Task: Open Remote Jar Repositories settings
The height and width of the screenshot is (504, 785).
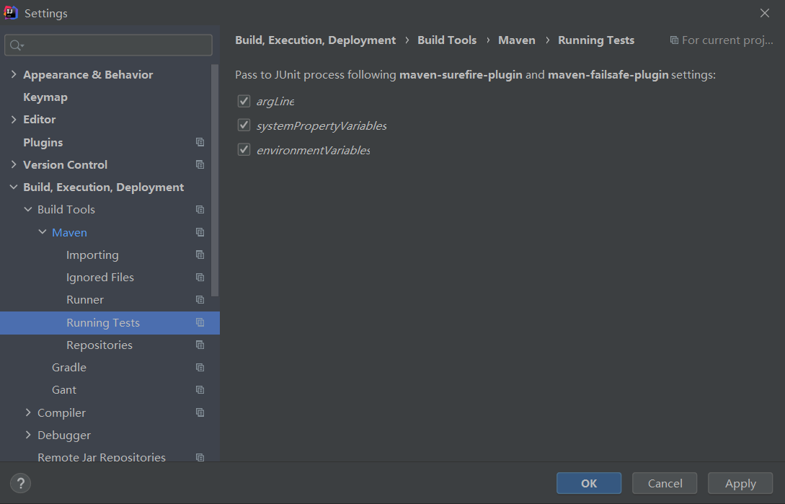Action: click(x=102, y=457)
